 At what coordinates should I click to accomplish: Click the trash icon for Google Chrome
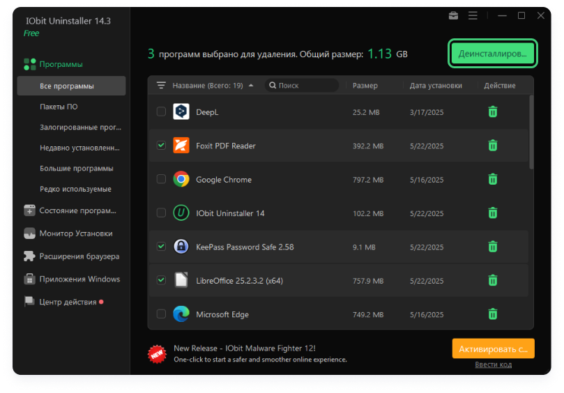[x=492, y=179]
